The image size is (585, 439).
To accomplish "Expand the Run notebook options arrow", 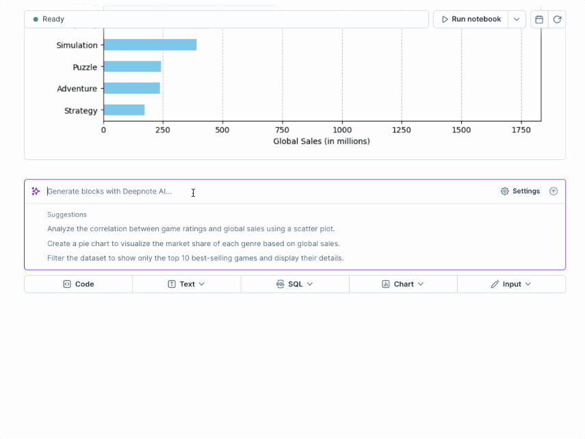I will [x=517, y=19].
